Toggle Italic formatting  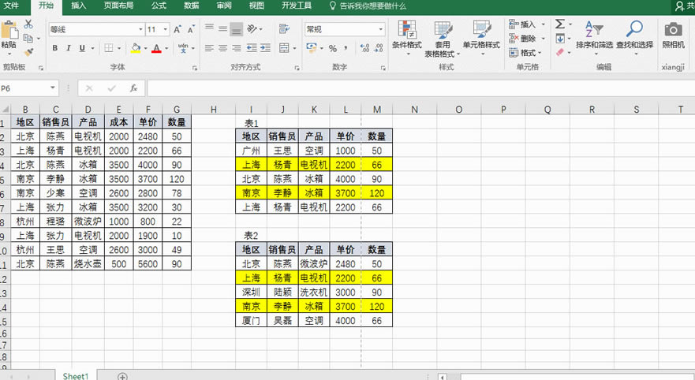69,48
